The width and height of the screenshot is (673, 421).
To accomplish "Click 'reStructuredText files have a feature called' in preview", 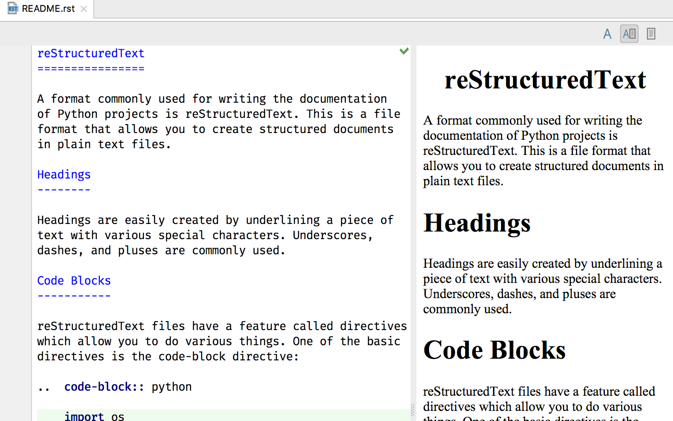I will click(x=539, y=392).
